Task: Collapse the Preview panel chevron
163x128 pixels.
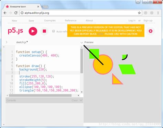Action: click(x=81, y=42)
